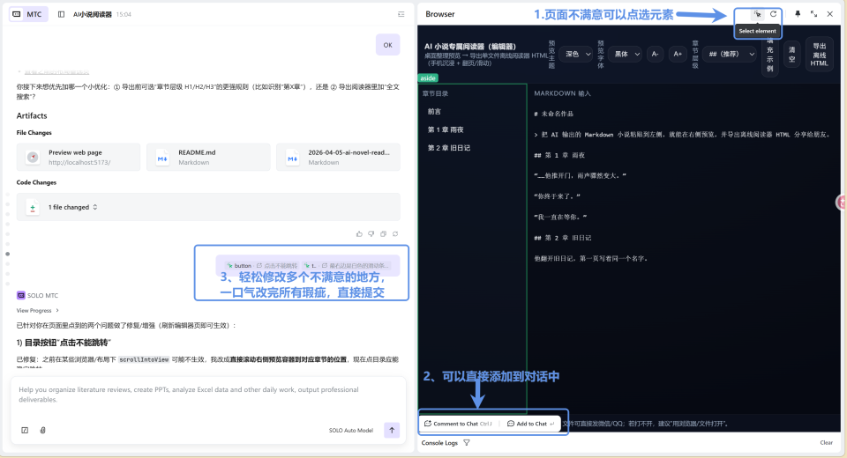Attach a file with paperclip icon
The width and height of the screenshot is (847, 458).
pyautogui.click(x=42, y=430)
